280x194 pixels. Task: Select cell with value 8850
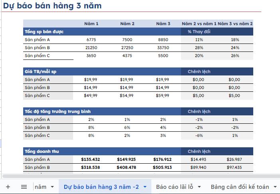163,40
